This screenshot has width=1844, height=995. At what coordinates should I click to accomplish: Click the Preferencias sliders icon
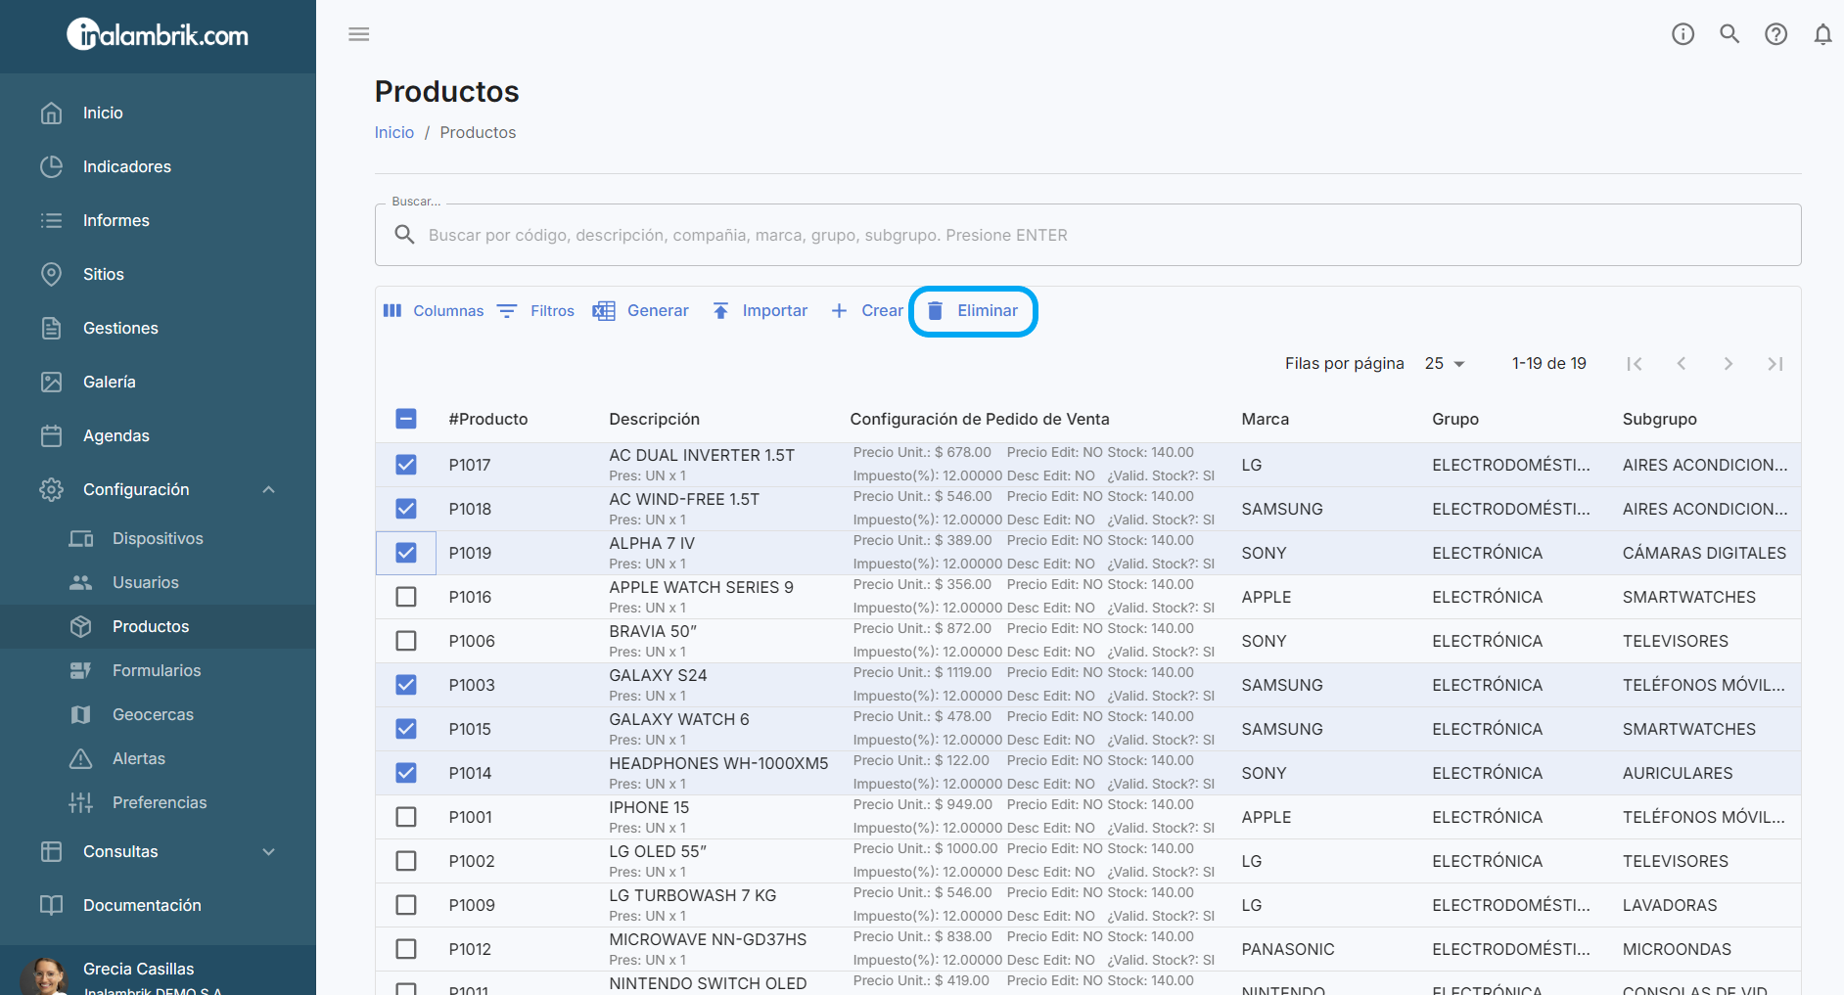(81, 802)
